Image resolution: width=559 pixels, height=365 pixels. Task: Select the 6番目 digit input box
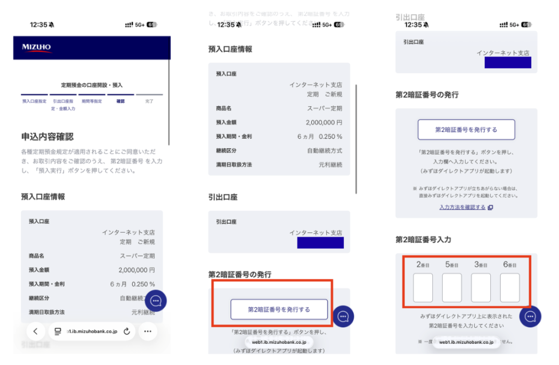tap(510, 288)
